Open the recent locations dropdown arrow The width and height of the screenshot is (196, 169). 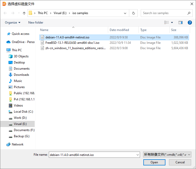pos(19,13)
